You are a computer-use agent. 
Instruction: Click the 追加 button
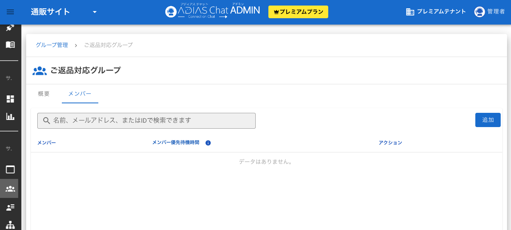(488, 120)
